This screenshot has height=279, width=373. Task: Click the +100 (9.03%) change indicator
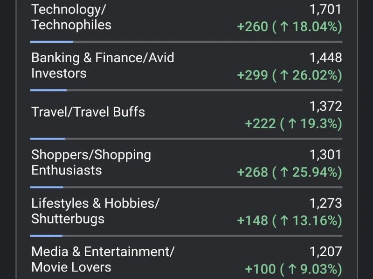pyautogui.click(x=294, y=269)
